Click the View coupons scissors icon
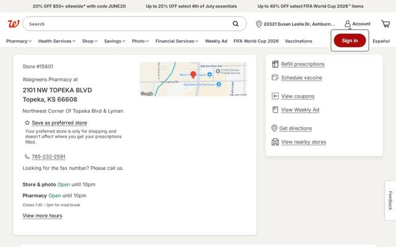Screen dimensions: 396x247 (275, 96)
